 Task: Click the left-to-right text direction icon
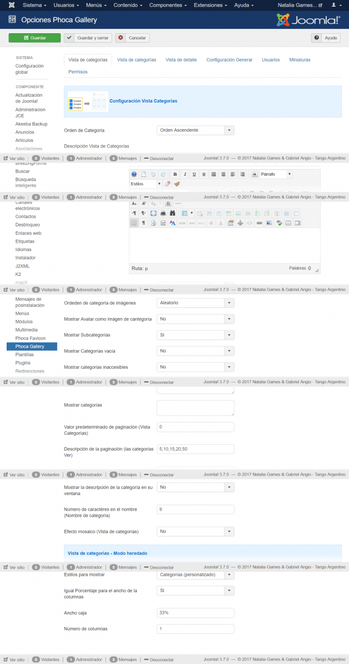[x=134, y=213]
